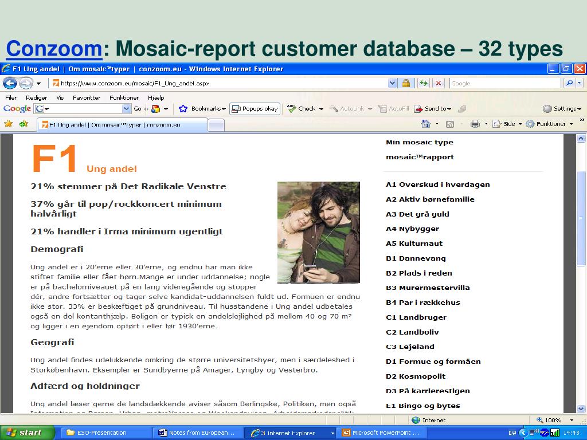Click the New Tab button
587x440 pixels.
[216, 125]
